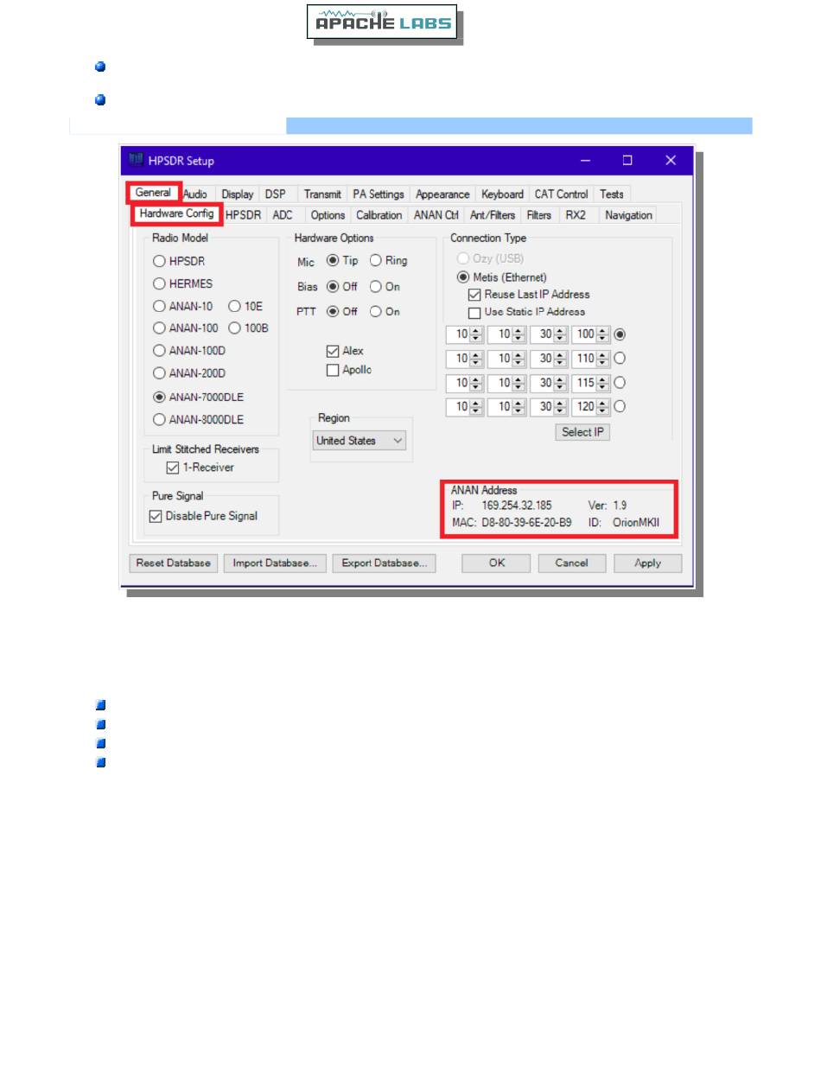Image resolution: width=821 pixels, height=1069 pixels.
Task: Confirm with the OK button
Action: click(x=496, y=563)
